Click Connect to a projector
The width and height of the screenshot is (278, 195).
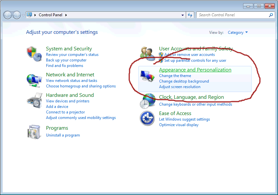click(x=66, y=112)
